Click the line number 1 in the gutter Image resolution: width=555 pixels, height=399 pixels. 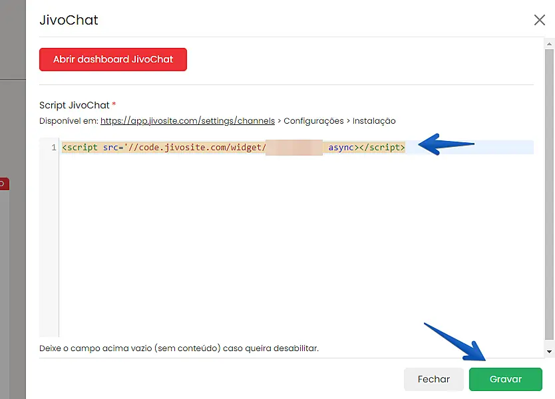(53, 148)
